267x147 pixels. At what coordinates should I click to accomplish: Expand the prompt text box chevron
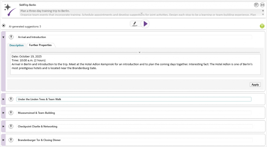tap(142, 13)
